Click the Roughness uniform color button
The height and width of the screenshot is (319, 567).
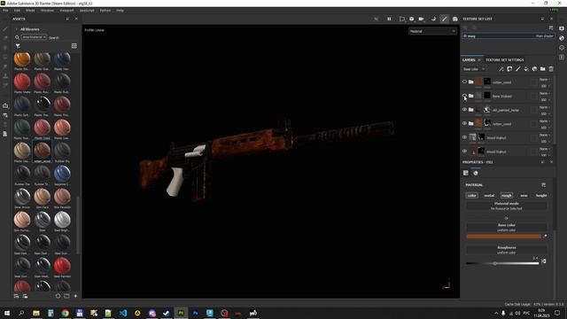tap(506, 250)
